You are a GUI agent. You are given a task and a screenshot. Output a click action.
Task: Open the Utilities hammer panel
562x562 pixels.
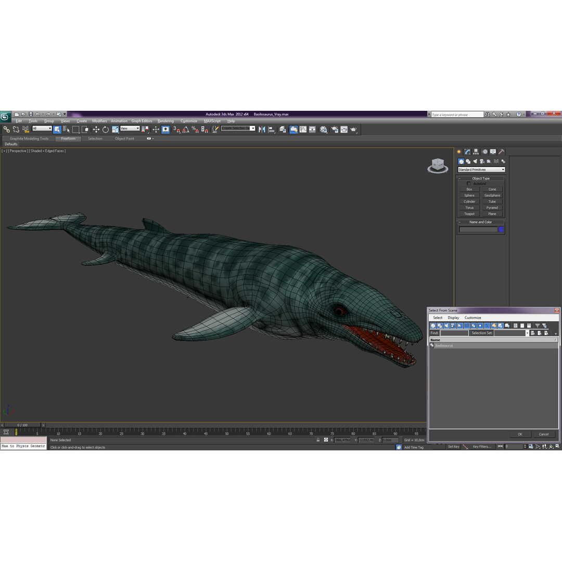[x=502, y=152]
